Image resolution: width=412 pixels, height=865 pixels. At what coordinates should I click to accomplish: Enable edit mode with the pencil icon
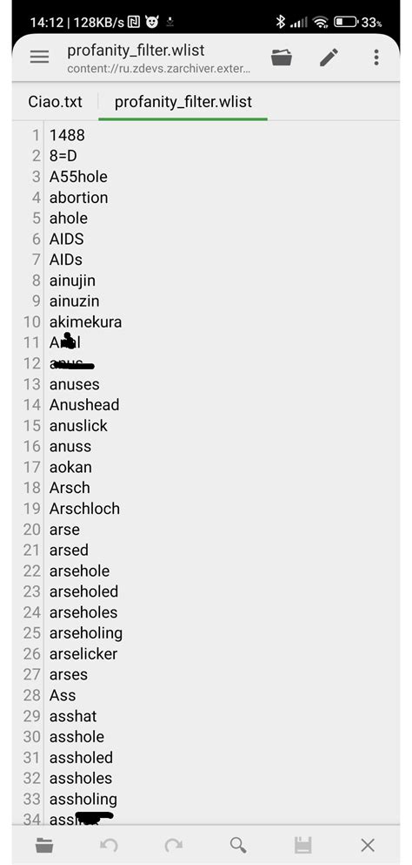coord(329,57)
